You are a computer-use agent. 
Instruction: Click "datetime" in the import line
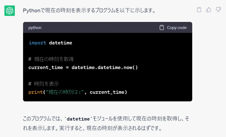click(x=60, y=43)
